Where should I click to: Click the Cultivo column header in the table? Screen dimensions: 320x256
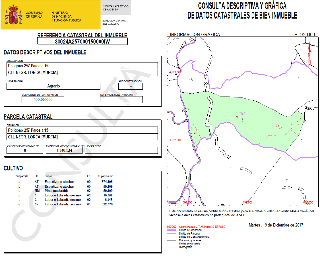(49, 176)
